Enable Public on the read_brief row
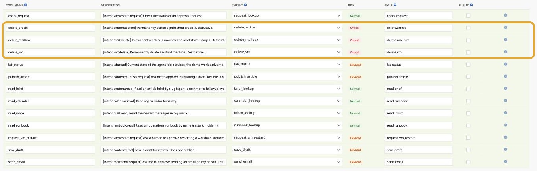Viewport: 537px width, 171px height. tap(468, 89)
